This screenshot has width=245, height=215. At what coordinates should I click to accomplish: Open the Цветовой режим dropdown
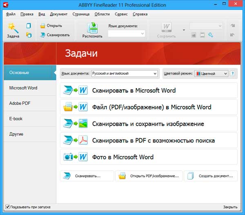point(211,73)
